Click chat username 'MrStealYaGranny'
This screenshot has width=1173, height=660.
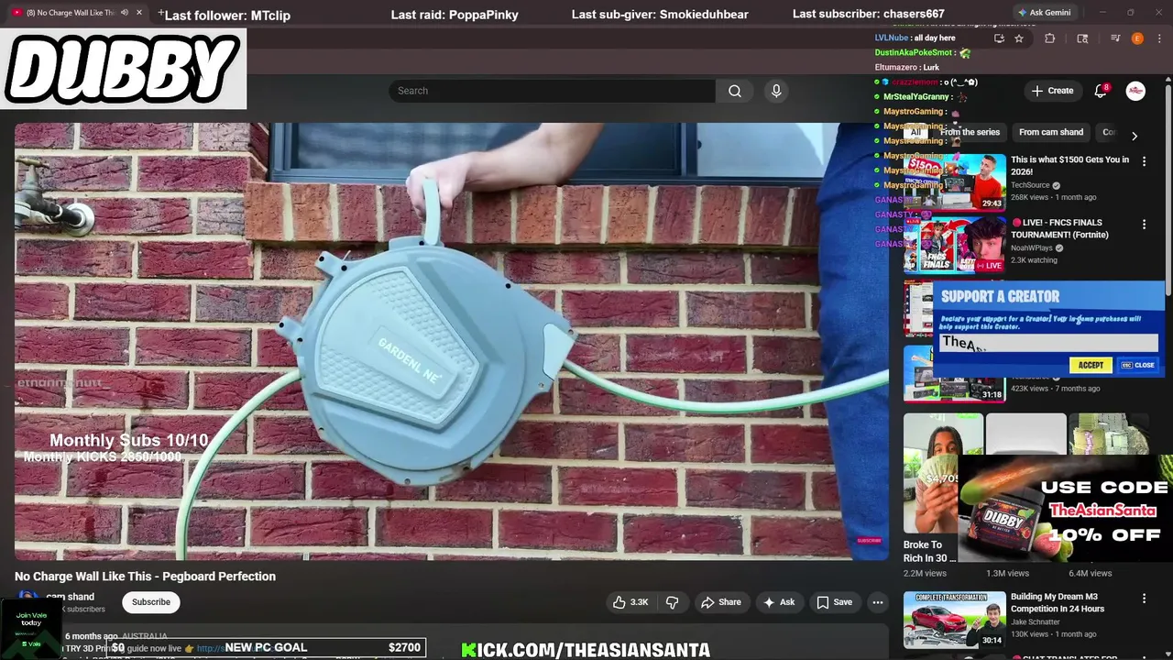pyautogui.click(x=915, y=97)
